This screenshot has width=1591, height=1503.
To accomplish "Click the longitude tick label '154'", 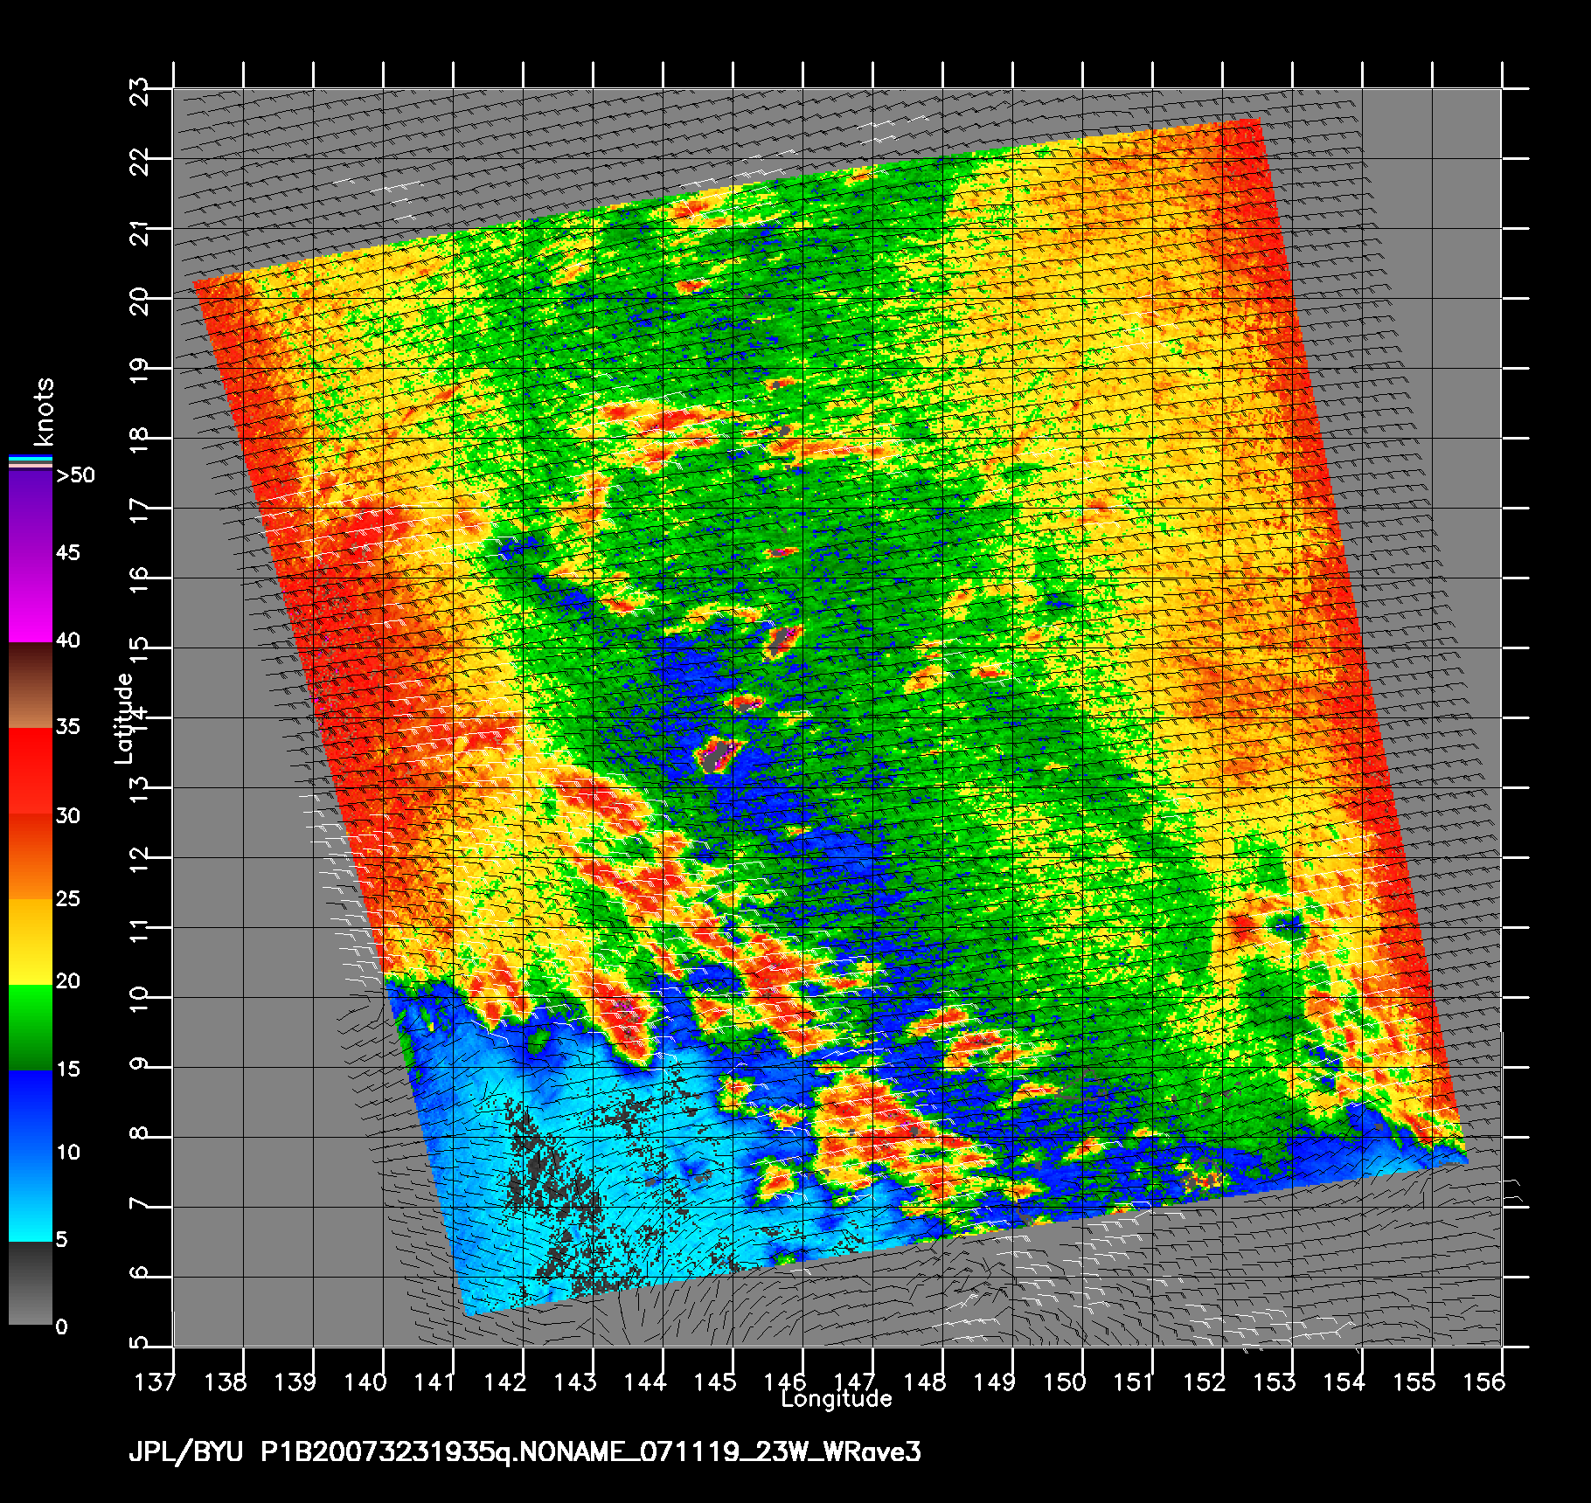I will (1344, 1382).
